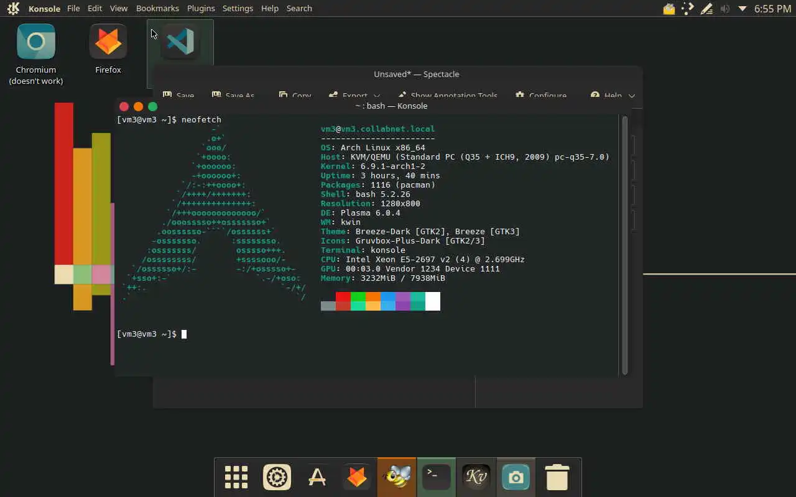Click the white block in neofetch palette
Screen dimensions: 796x497
point(433,301)
